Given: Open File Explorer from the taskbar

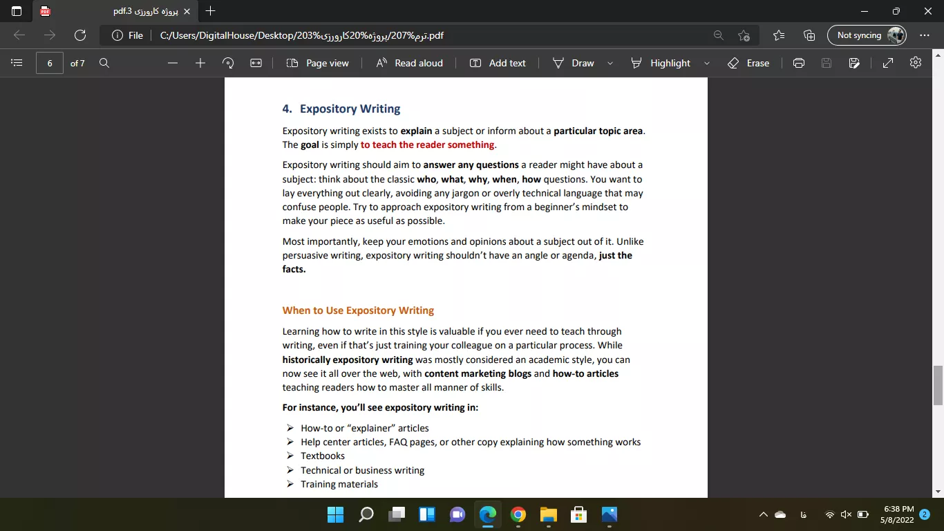Looking at the screenshot, I should (x=549, y=514).
